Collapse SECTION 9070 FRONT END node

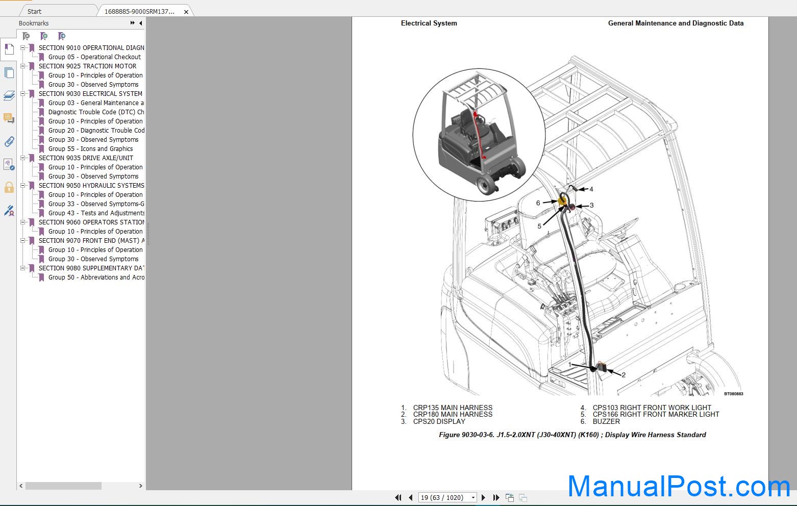[x=22, y=241]
